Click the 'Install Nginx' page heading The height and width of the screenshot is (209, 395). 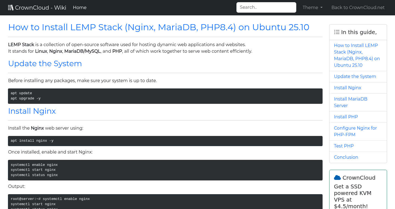click(x=32, y=111)
